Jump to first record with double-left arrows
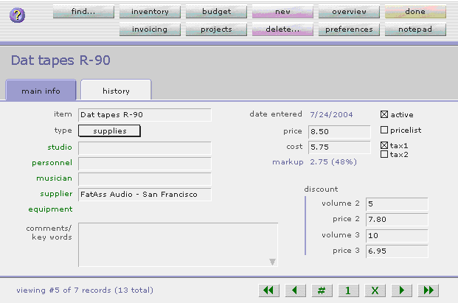 click(268, 290)
